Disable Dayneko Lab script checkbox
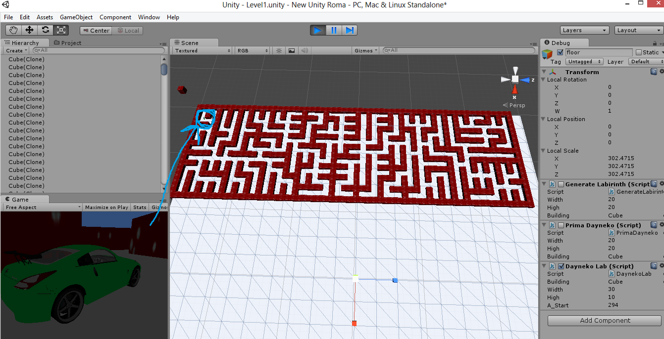Viewport: 664px width, 339px height. (x=561, y=266)
